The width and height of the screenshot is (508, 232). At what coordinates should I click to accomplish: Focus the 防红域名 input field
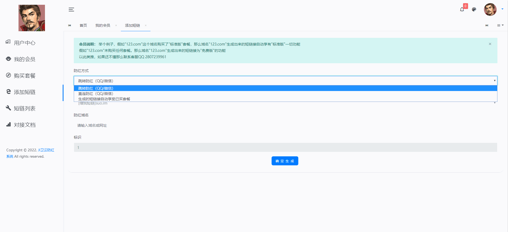click(x=285, y=125)
